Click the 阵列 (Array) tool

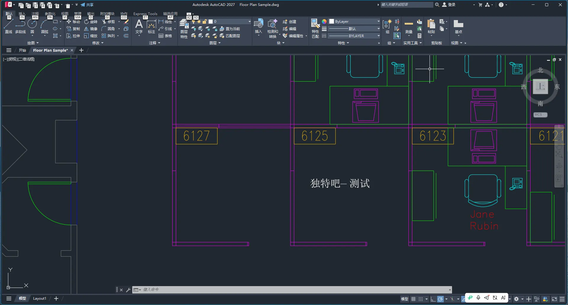click(x=108, y=36)
